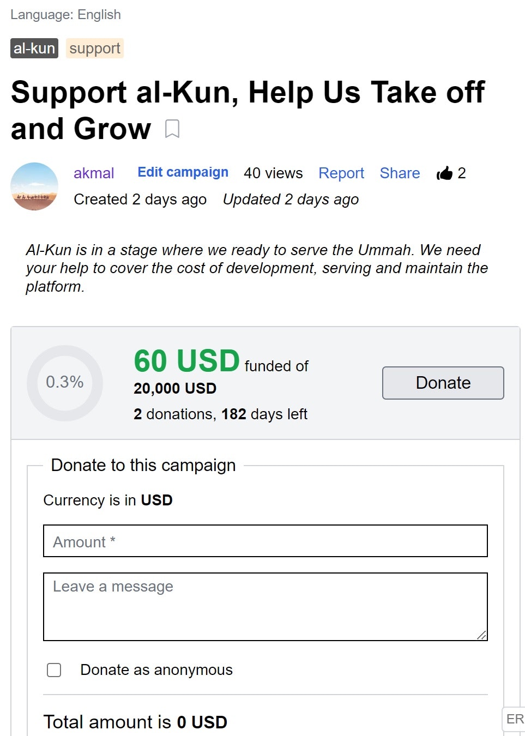Click the 40 views counter
Viewport: 525px width, 736px height.
(x=273, y=173)
